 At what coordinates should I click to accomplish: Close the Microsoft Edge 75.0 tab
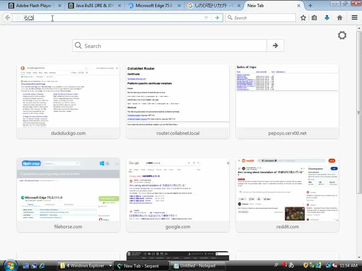click(179, 6)
